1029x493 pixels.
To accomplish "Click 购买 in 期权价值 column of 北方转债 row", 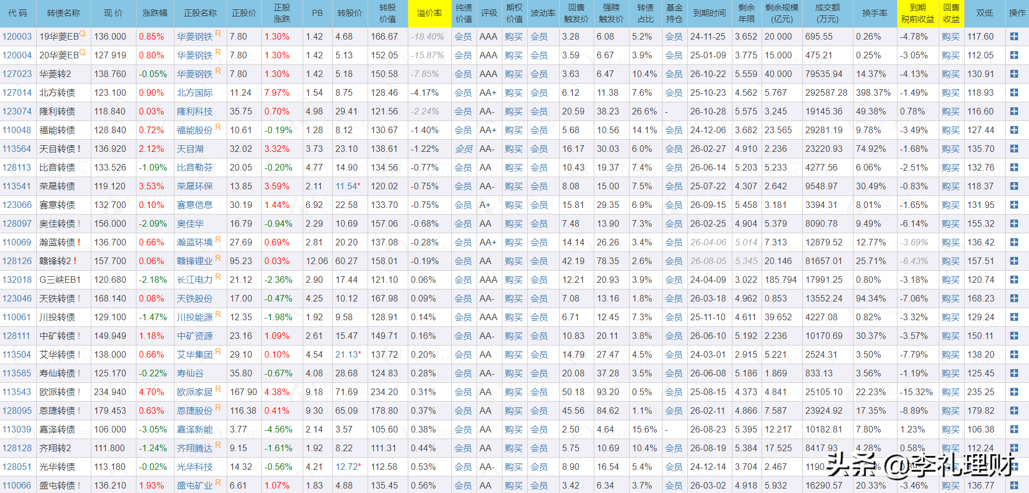I will point(514,93).
